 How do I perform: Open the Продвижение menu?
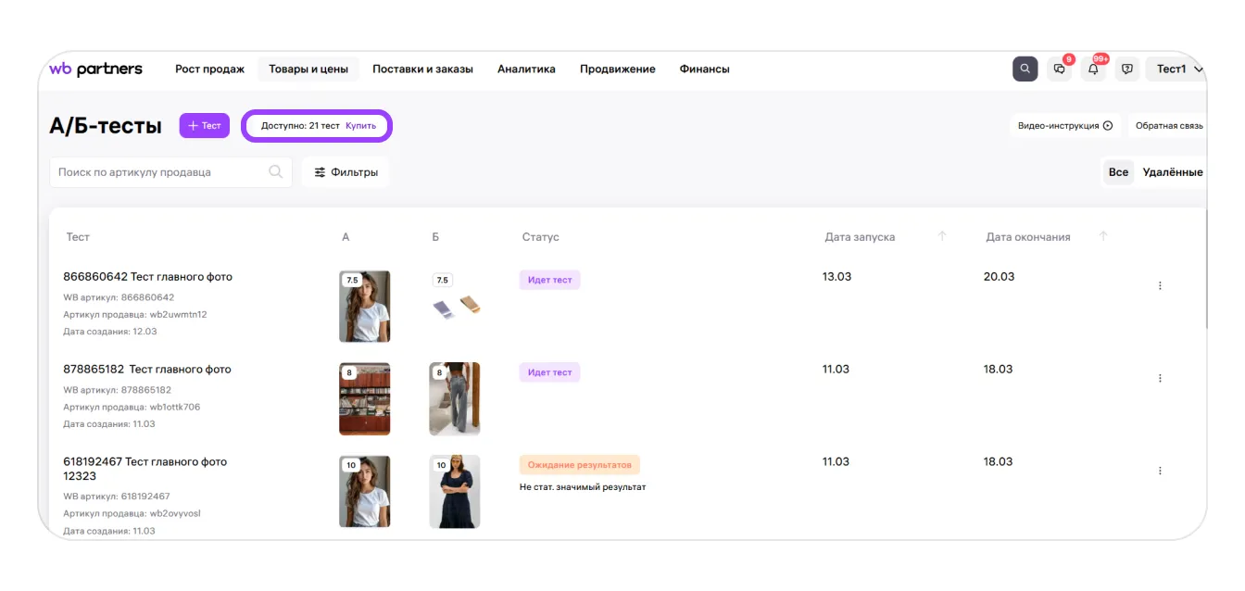(x=617, y=69)
